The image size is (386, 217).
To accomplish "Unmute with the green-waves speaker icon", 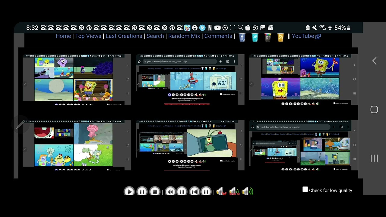I will click(247, 191).
